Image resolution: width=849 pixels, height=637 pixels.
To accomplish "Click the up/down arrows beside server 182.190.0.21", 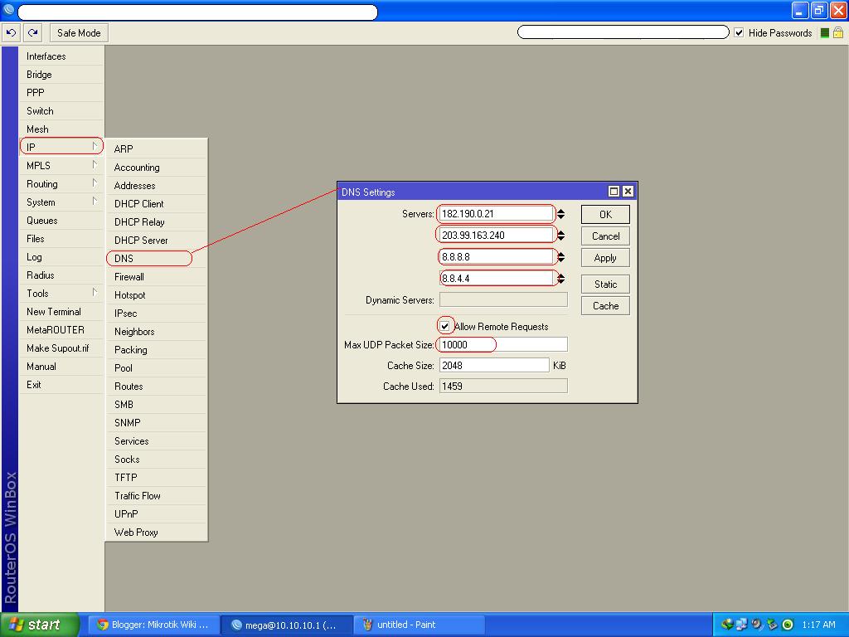I will (x=561, y=214).
